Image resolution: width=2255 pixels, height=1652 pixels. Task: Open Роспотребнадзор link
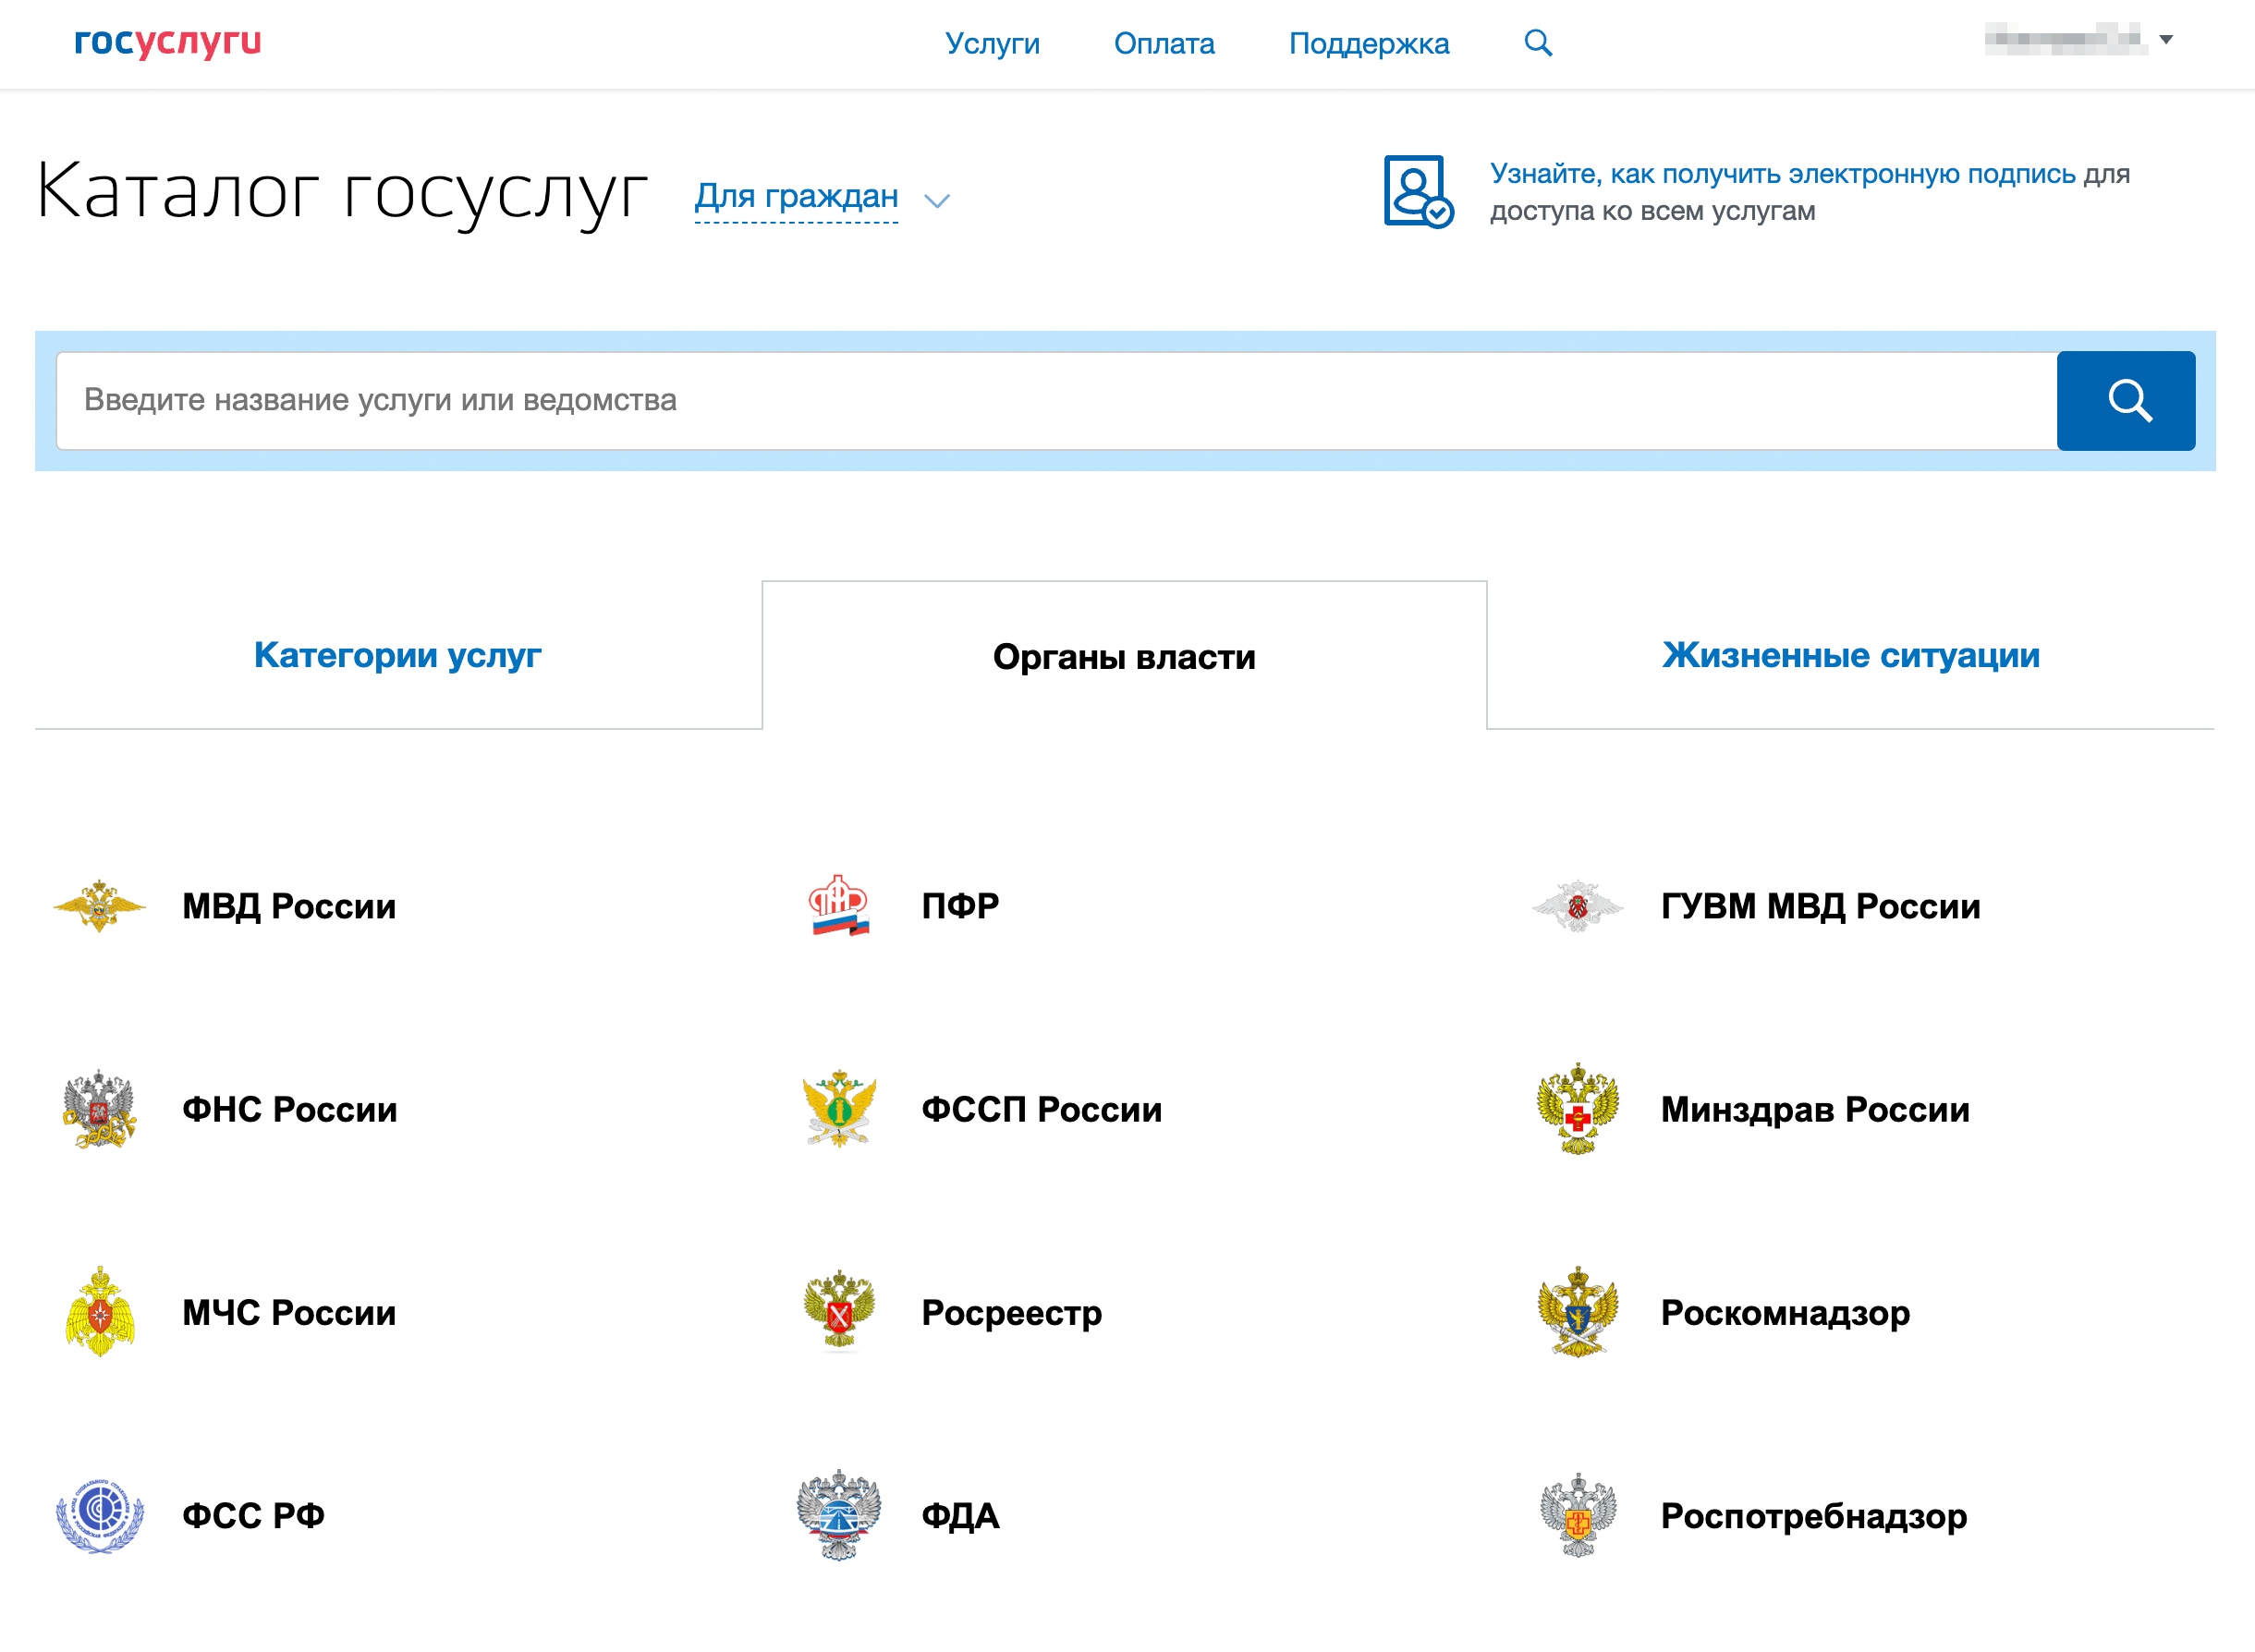coord(1813,1516)
